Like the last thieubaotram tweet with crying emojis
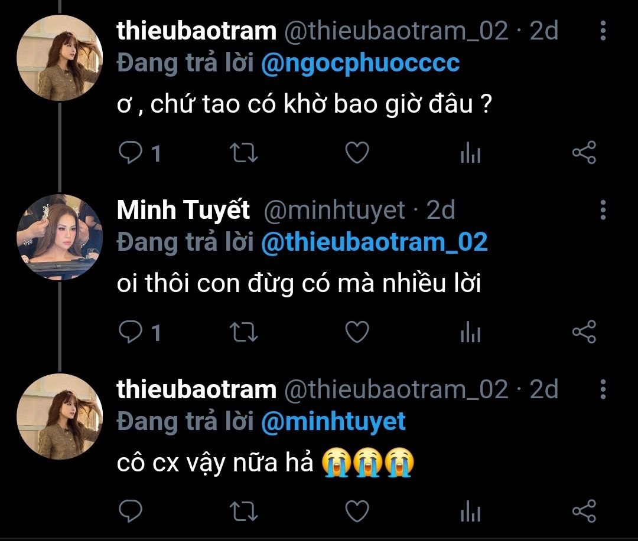Image resolution: width=638 pixels, height=541 pixels. 357,511
